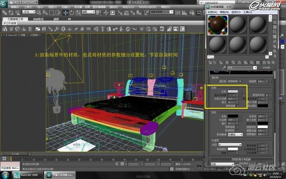286x179 pixels.
Task: Click the material eyedropper picker icon
Action: point(224,68)
